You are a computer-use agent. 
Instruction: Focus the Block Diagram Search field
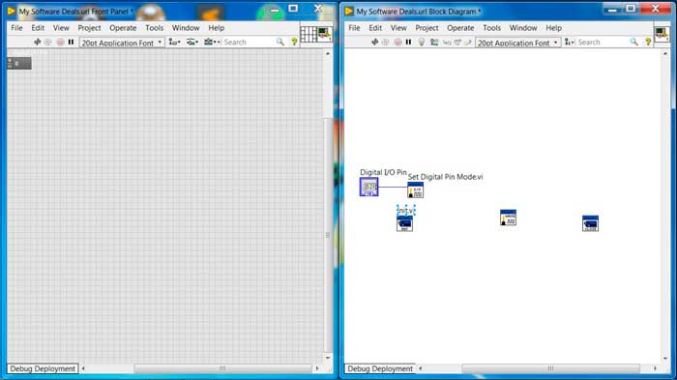[603, 42]
